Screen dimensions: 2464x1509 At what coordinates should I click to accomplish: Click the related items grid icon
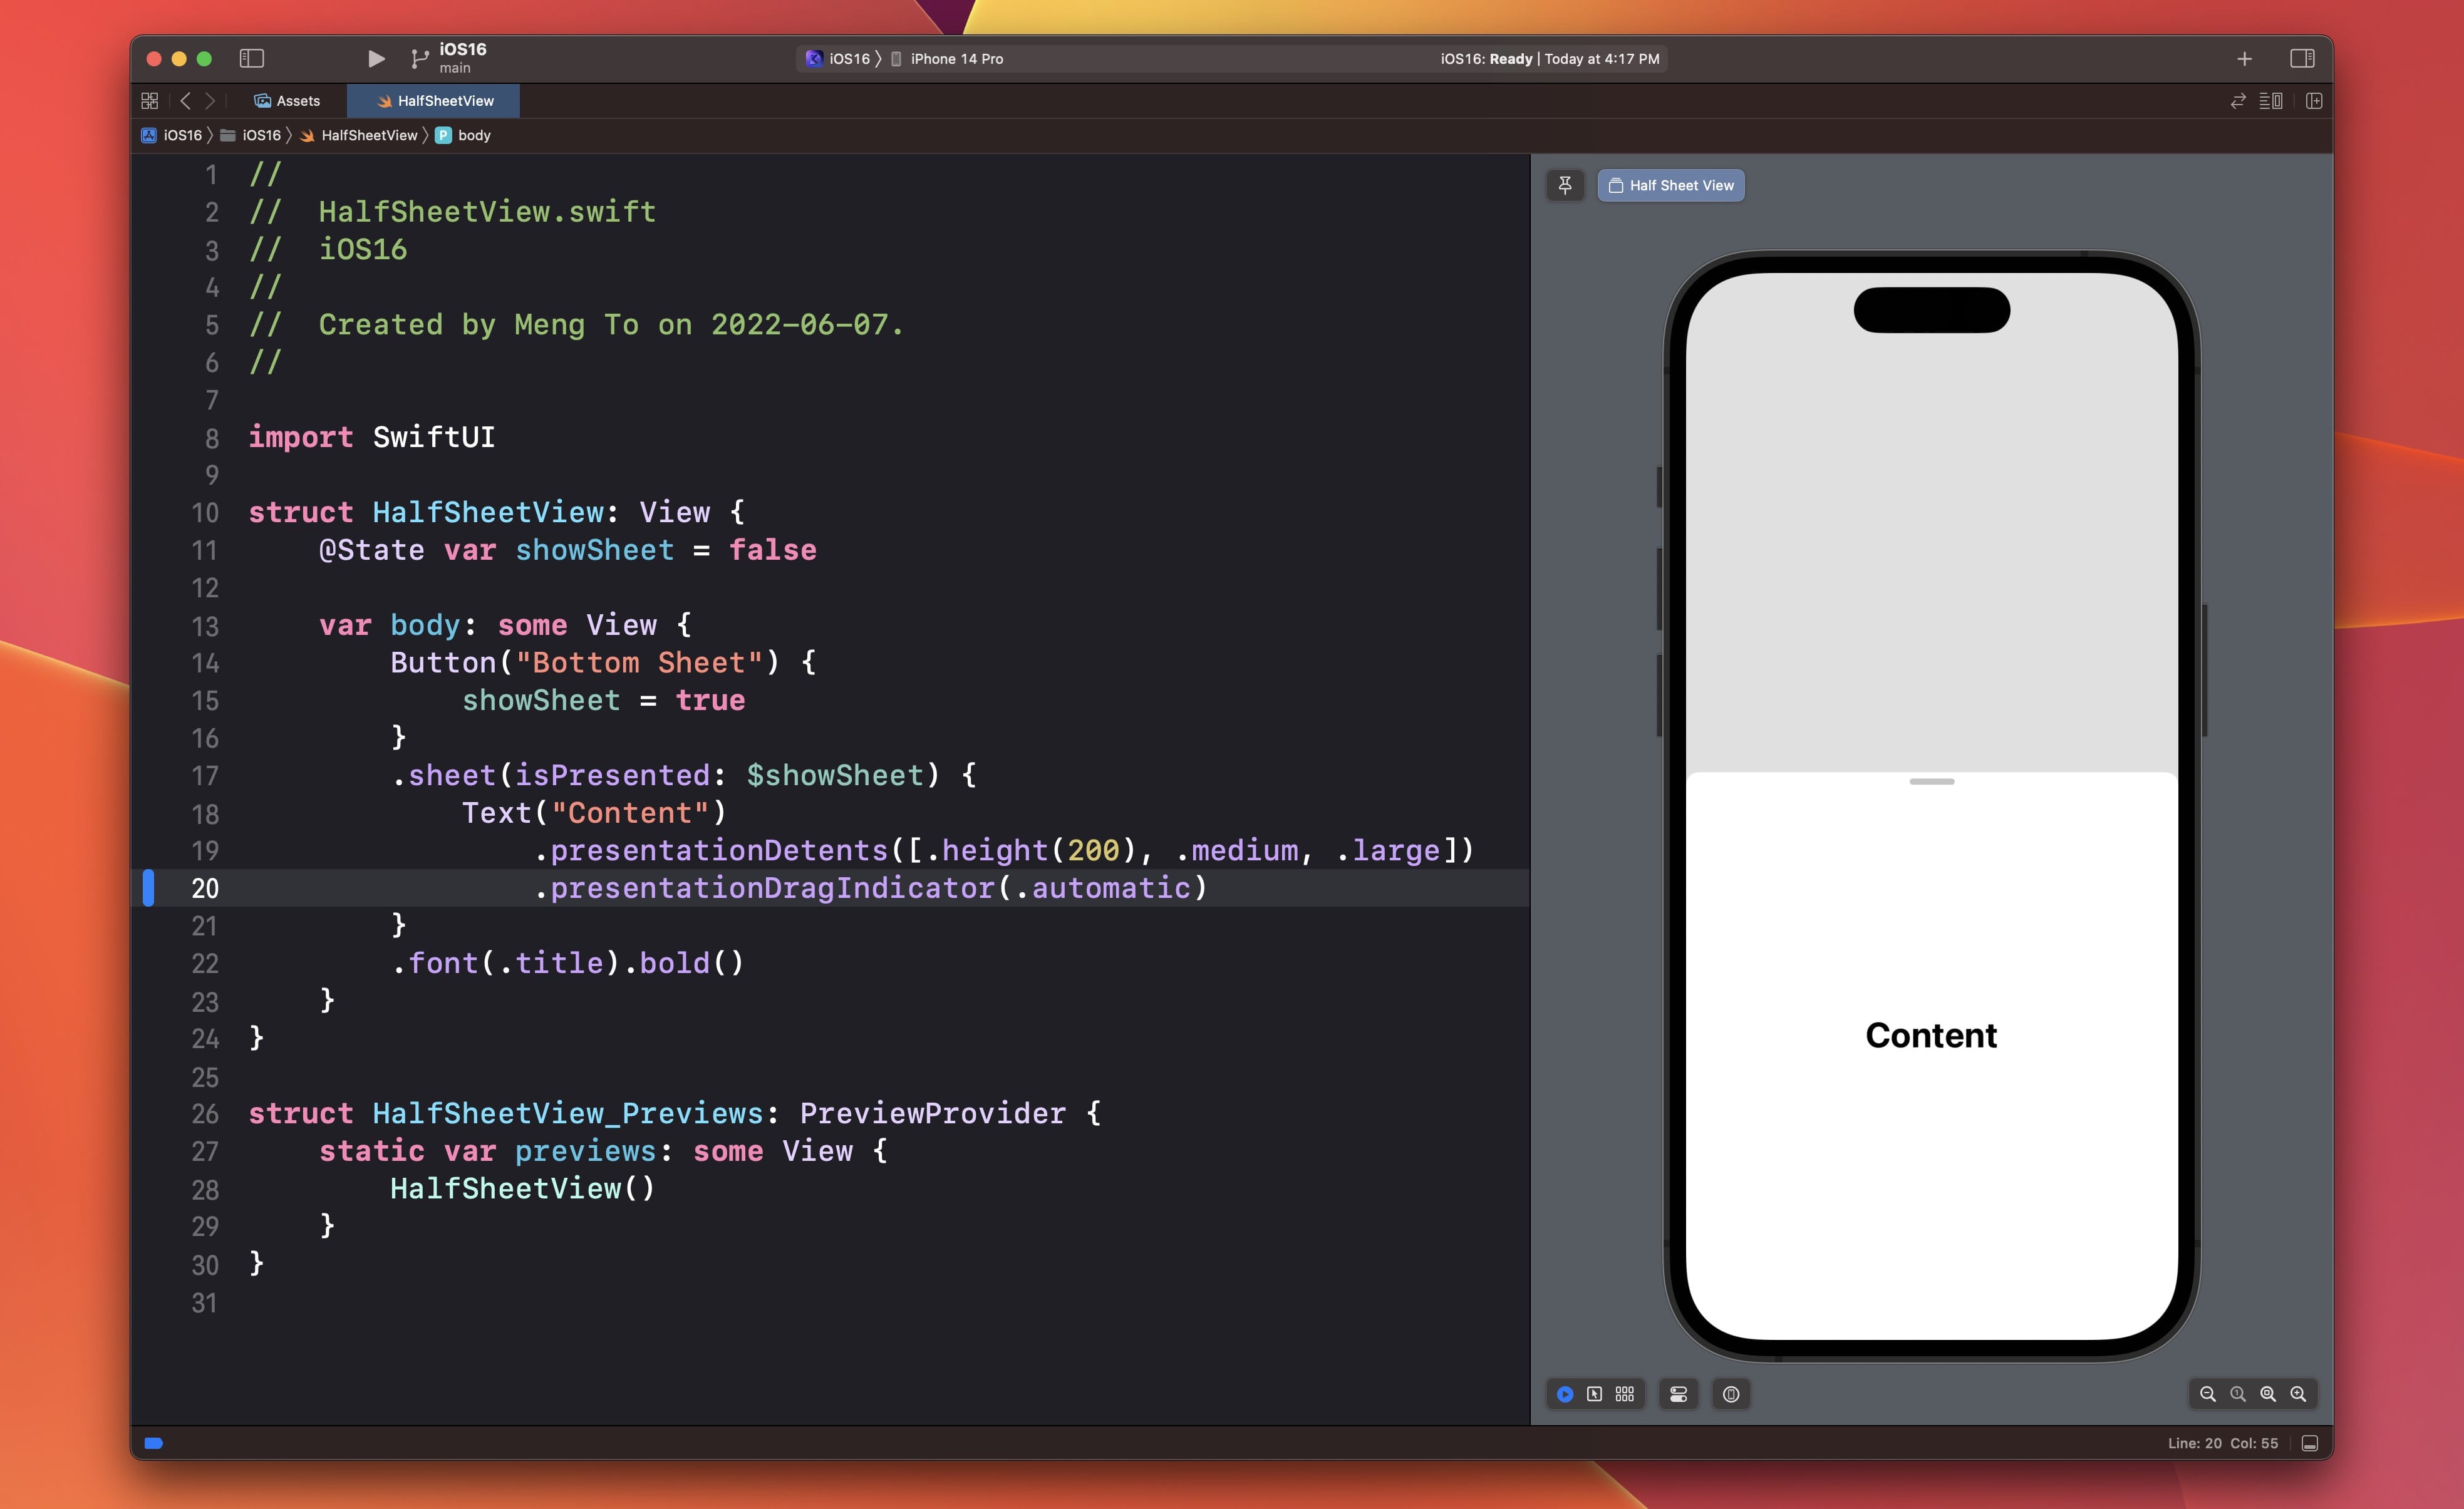[x=150, y=101]
